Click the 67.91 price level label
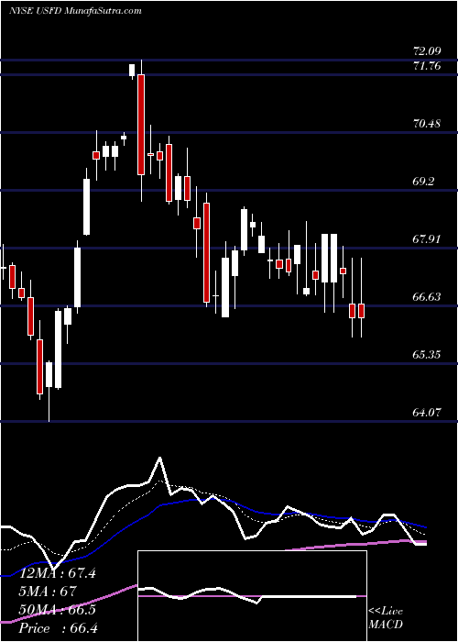The width and height of the screenshot is (458, 642). coord(427,238)
